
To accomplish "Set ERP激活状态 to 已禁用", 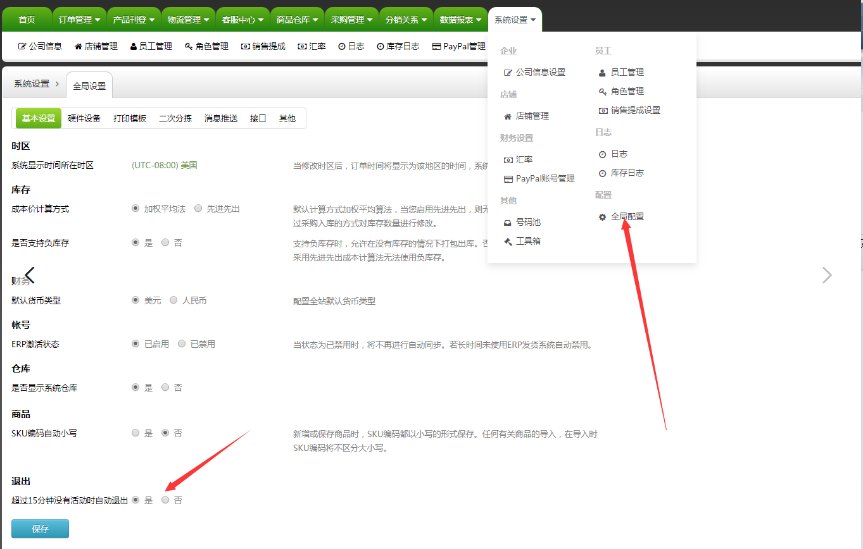I will [x=182, y=344].
